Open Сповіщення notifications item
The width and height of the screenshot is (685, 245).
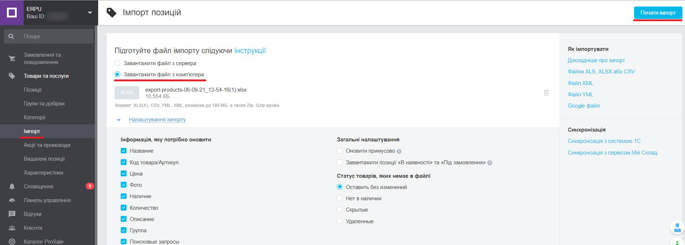(39, 186)
